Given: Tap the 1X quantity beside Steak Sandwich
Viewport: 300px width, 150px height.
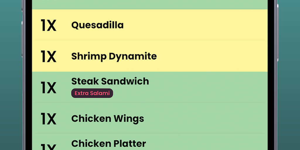Looking at the screenshot, I should pyautogui.click(x=48, y=87).
